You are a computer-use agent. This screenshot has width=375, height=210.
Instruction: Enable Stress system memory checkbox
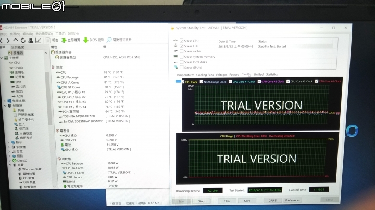[182, 57]
